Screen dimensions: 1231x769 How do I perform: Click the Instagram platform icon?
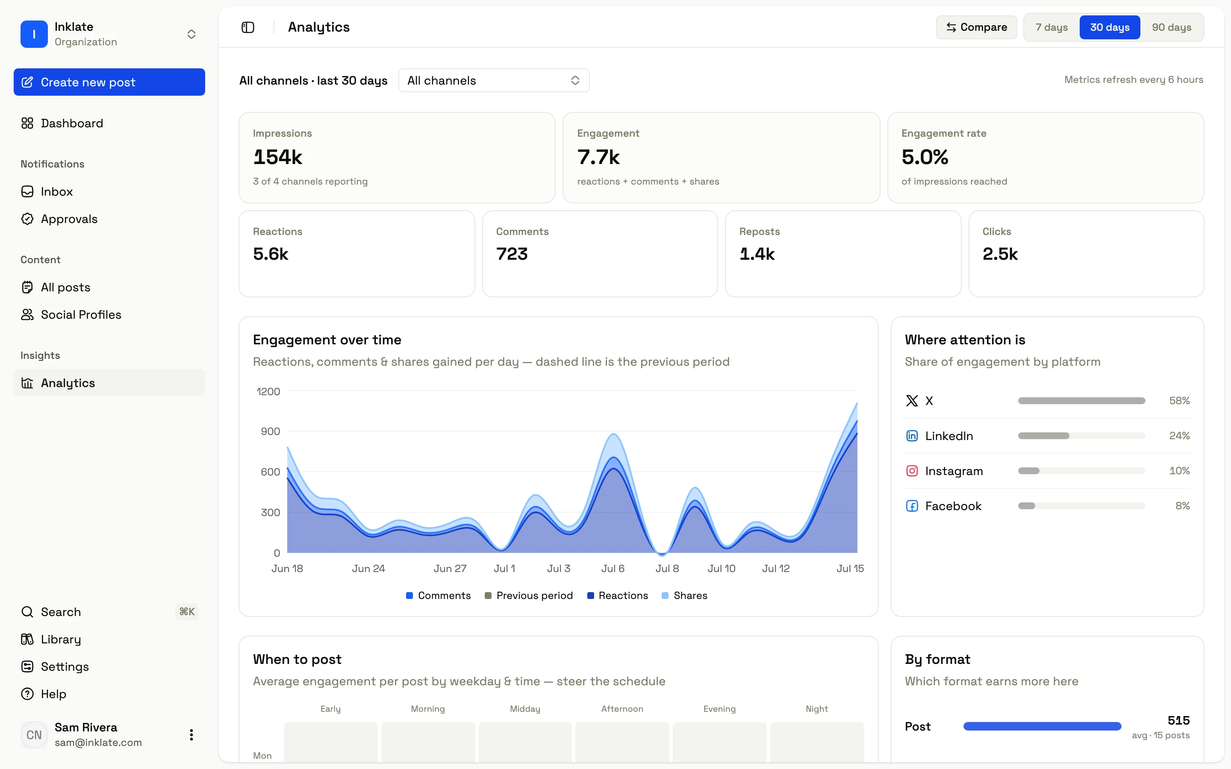pyautogui.click(x=912, y=471)
